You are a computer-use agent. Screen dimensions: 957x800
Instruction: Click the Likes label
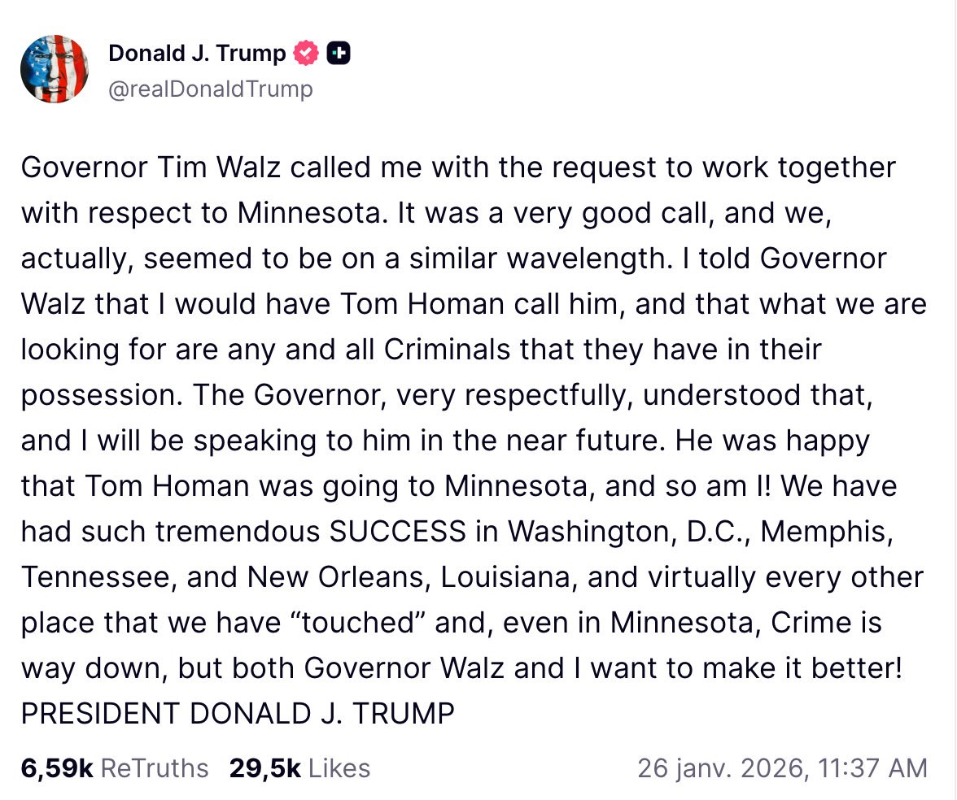coord(339,768)
